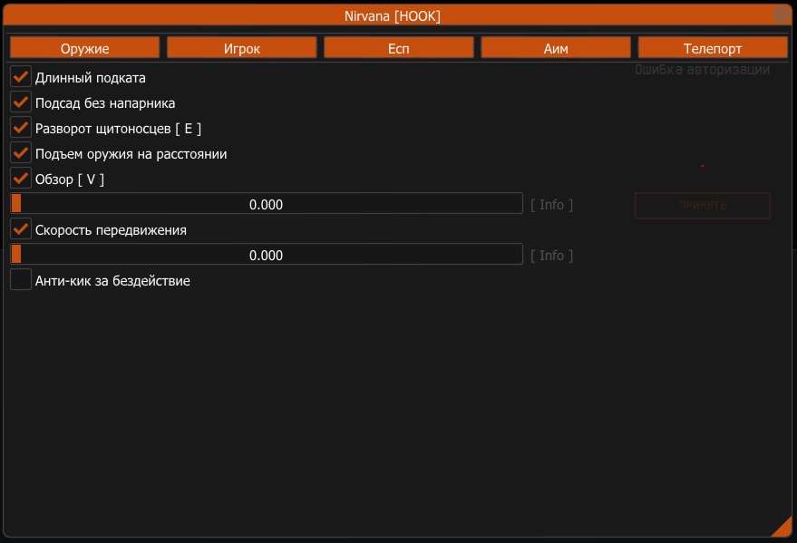This screenshot has width=797, height=543.
Task: Click the Анти-кик за бездействие label
Action: (x=112, y=281)
